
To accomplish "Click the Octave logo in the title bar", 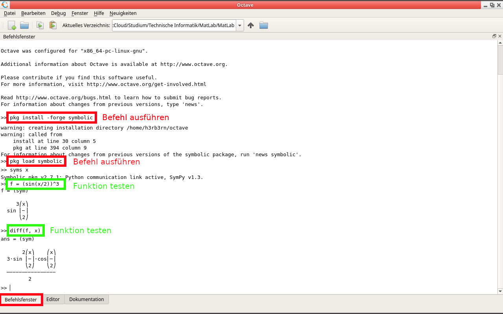I will 5,5.
